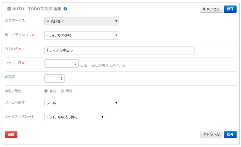The height and width of the screenshot is (147, 241).
Task: Click the arrow on the 新規顧客 selector
Action: point(116,21)
